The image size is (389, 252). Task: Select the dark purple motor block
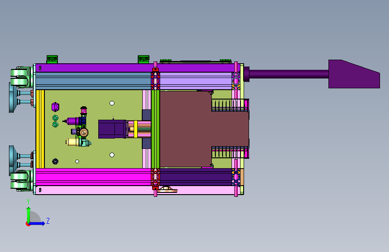(112, 129)
